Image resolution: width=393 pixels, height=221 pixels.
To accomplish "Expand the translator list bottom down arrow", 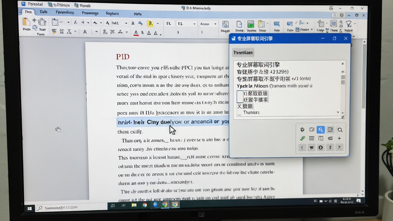I will coord(343,113).
